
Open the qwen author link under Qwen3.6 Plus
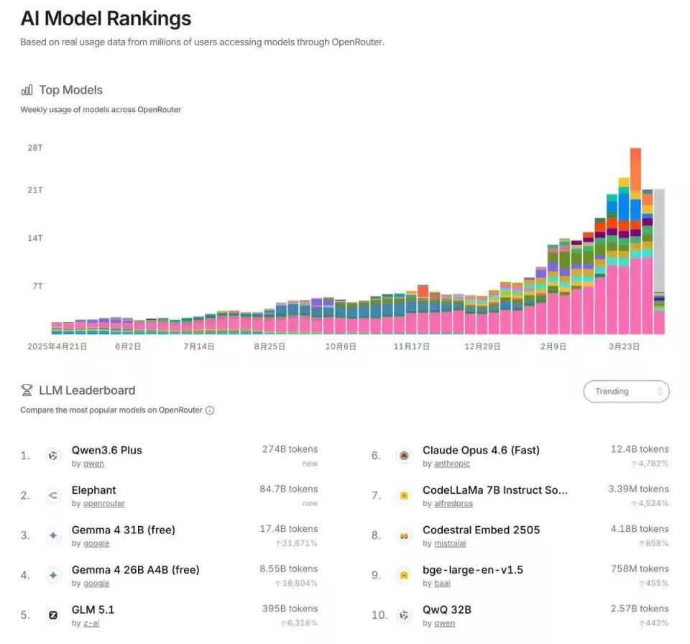[x=93, y=464]
